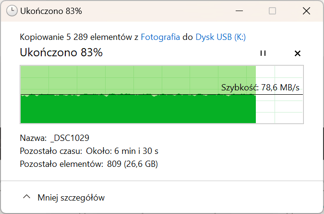Click the Mniej szczegółów label

click(71, 198)
